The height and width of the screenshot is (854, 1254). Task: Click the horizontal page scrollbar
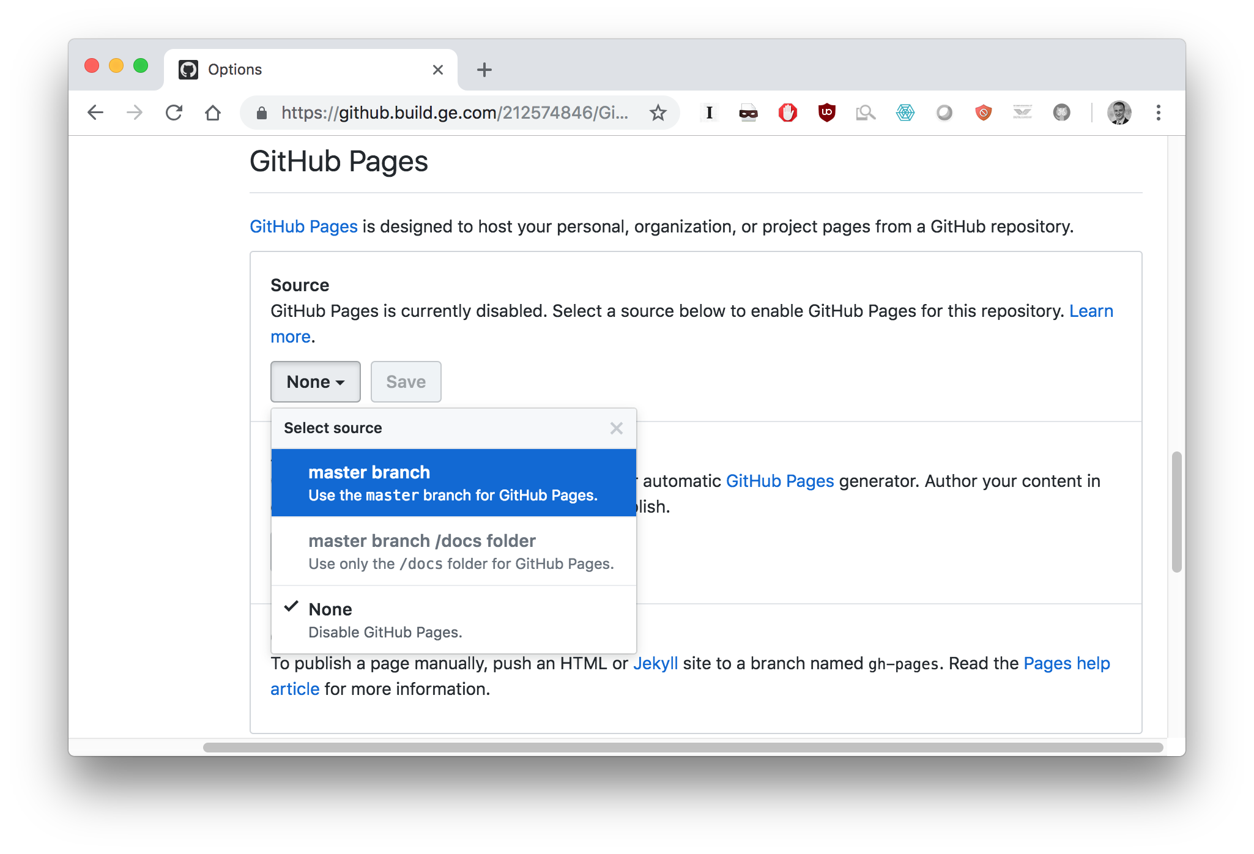click(683, 748)
